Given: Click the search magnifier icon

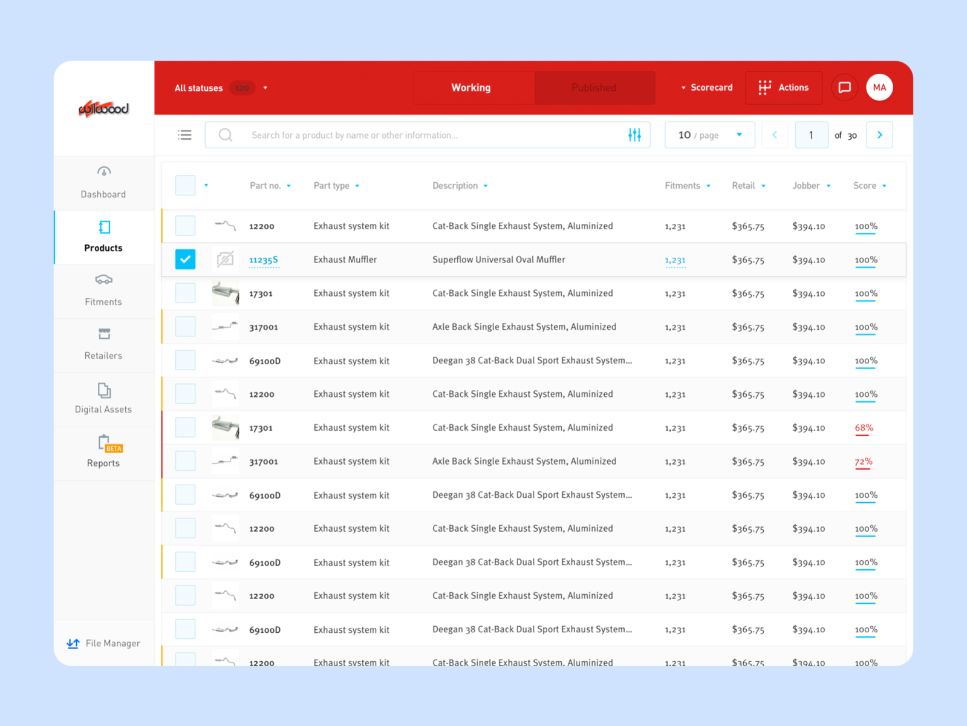Looking at the screenshot, I should click(226, 135).
